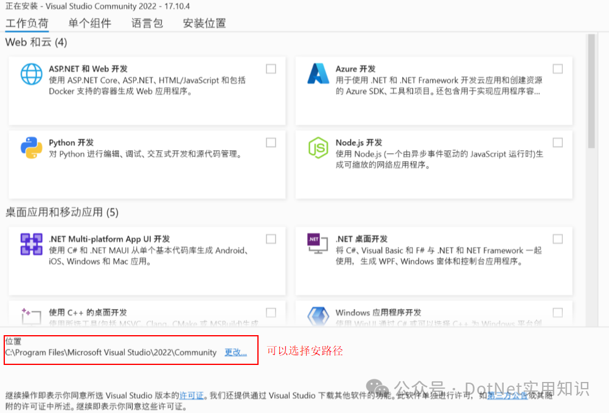Screen dimensions: 609x413
Task: Open the 第三方公告 link
Action: [507, 395]
